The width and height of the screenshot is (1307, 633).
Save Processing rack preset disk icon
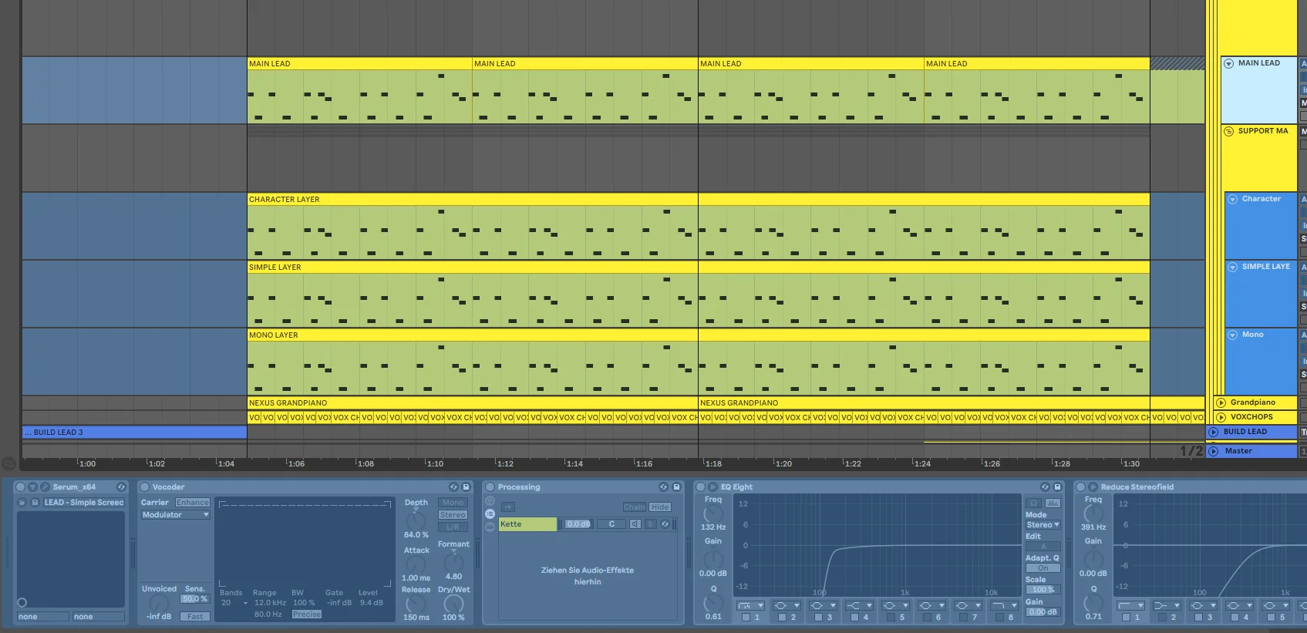tap(676, 487)
